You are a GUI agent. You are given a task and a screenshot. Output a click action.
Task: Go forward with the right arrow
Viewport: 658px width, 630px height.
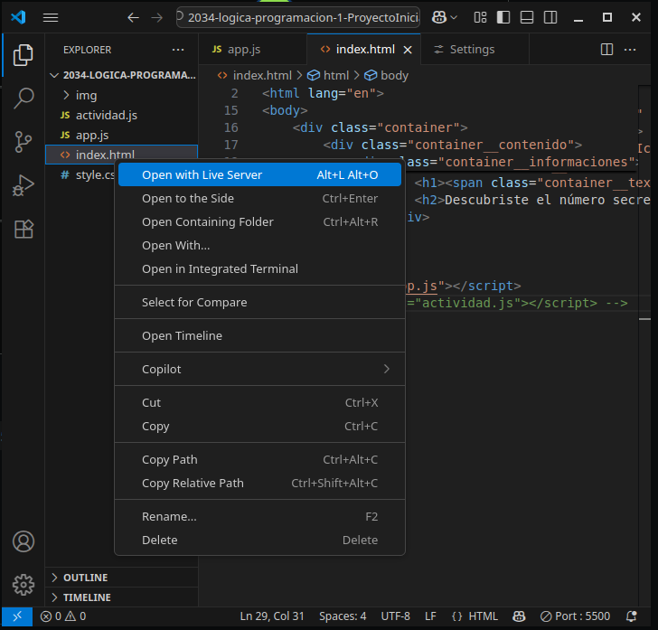point(157,18)
